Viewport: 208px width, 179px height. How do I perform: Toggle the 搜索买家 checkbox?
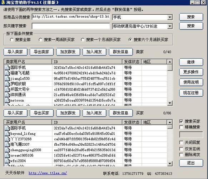(x=181, y=121)
